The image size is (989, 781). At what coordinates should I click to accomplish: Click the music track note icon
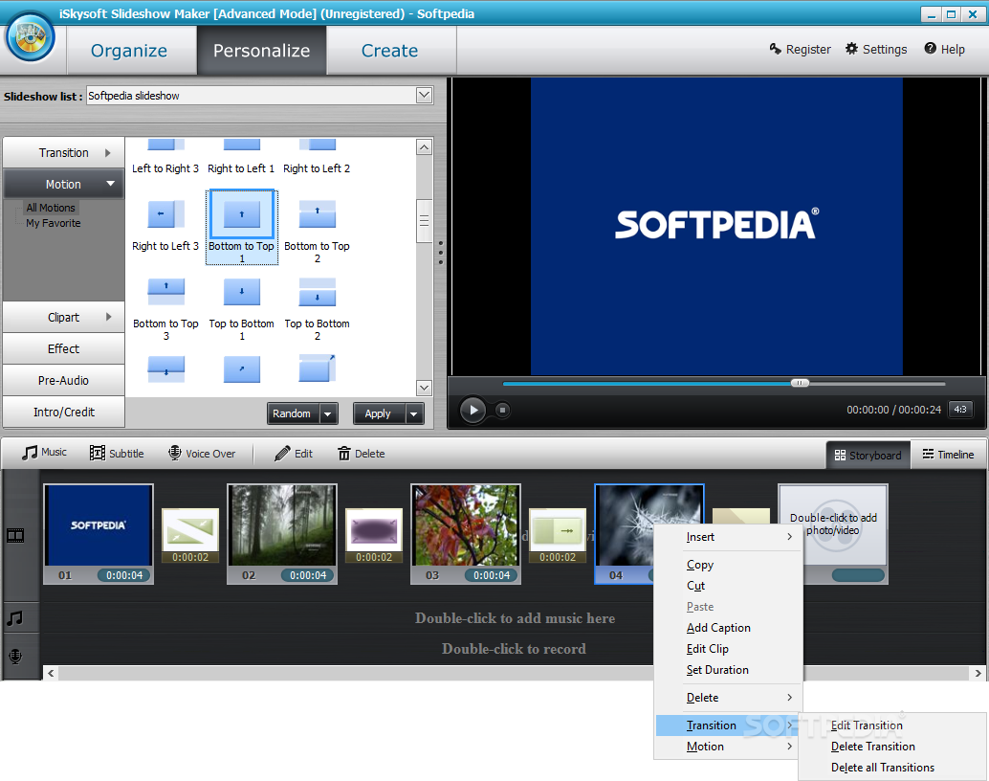(x=15, y=618)
